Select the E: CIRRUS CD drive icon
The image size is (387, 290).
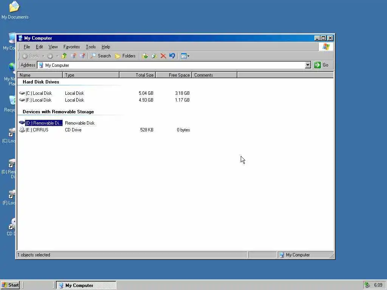pos(22,130)
